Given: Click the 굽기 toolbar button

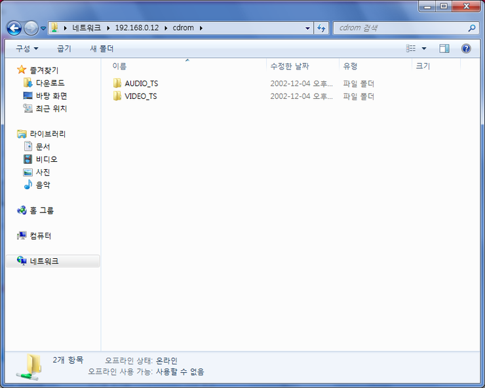Looking at the screenshot, I should click(x=64, y=48).
